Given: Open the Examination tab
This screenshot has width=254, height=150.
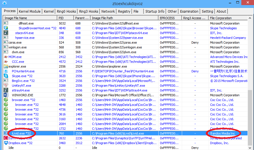Looking at the screenshot, I should 189,11.
